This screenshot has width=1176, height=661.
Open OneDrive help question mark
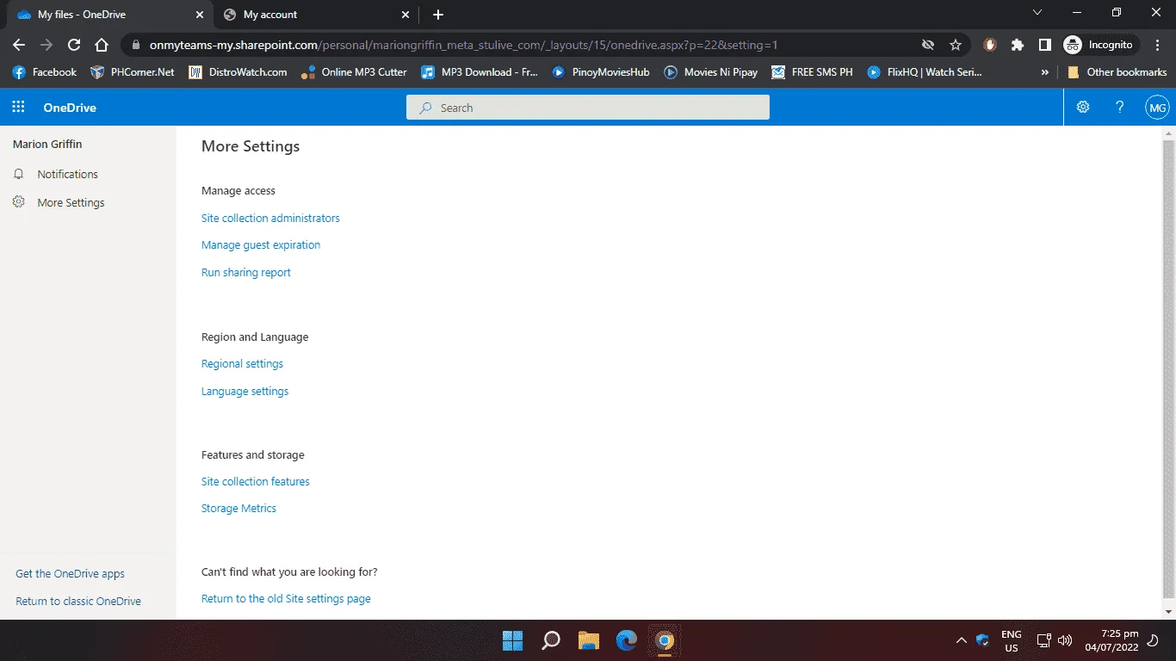click(x=1120, y=108)
